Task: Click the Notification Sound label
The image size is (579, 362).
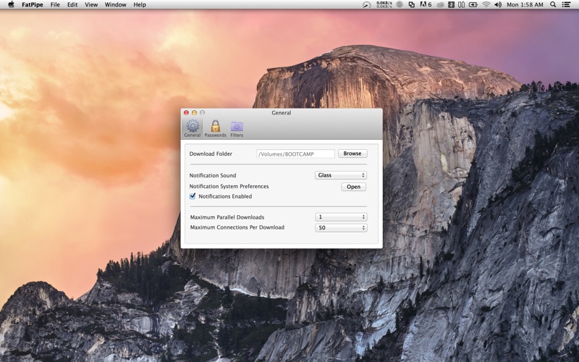Action: [213, 175]
